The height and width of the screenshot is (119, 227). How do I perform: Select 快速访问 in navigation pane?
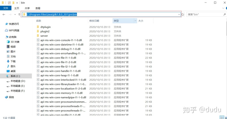pos(14,24)
